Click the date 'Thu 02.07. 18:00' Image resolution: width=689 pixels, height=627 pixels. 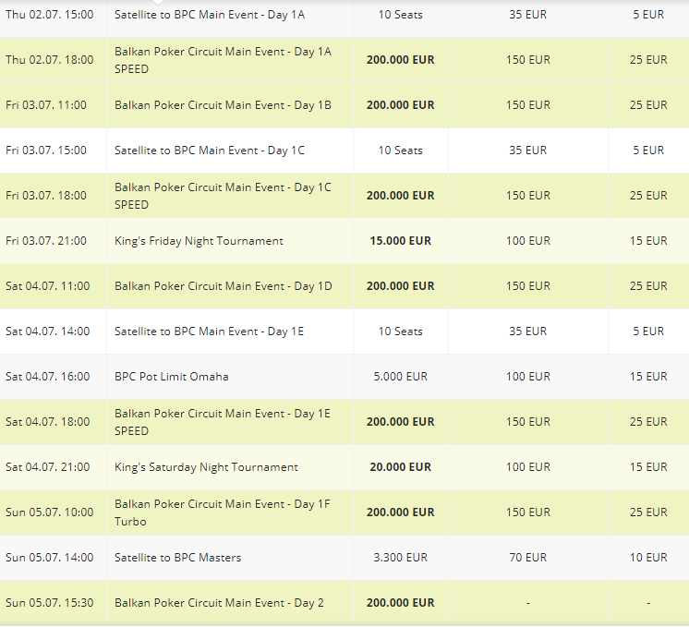[x=50, y=60]
